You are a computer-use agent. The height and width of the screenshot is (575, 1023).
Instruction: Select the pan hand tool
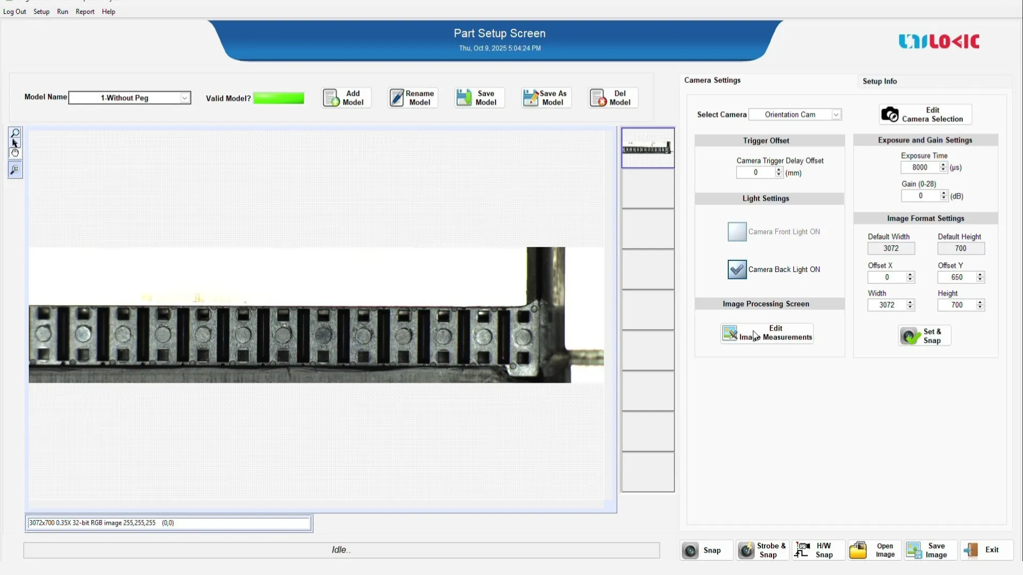pos(15,153)
